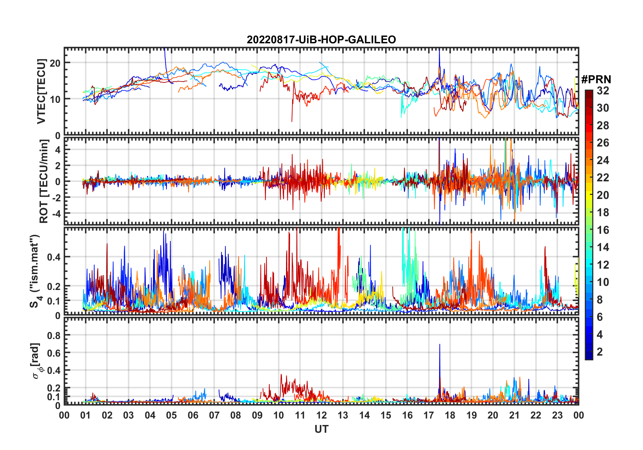Click the ROT y-axis tick 4
Viewport: 643px width, 450px height.
pyautogui.click(x=58, y=150)
